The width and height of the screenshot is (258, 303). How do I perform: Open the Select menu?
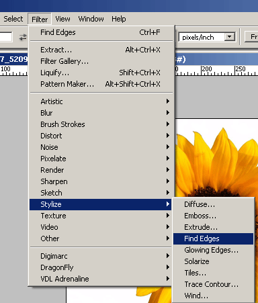click(13, 19)
